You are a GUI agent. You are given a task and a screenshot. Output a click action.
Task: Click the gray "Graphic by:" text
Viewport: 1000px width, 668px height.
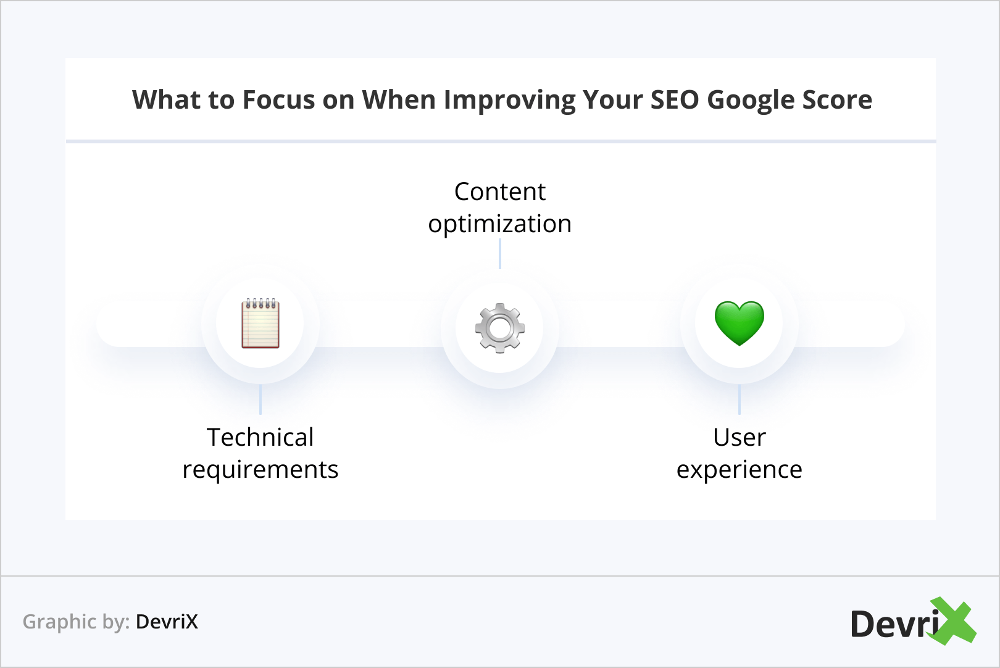click(x=76, y=622)
